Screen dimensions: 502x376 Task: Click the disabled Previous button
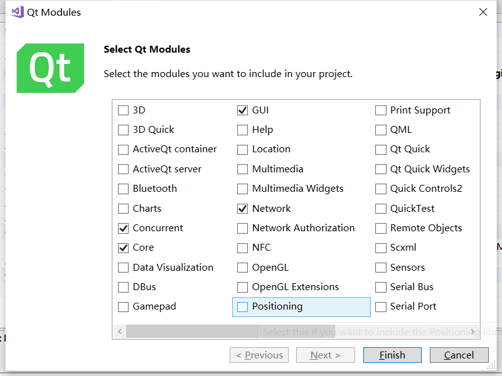point(259,355)
